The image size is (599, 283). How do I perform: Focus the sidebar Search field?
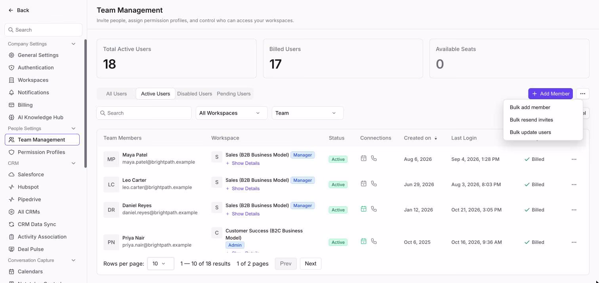tap(44, 30)
